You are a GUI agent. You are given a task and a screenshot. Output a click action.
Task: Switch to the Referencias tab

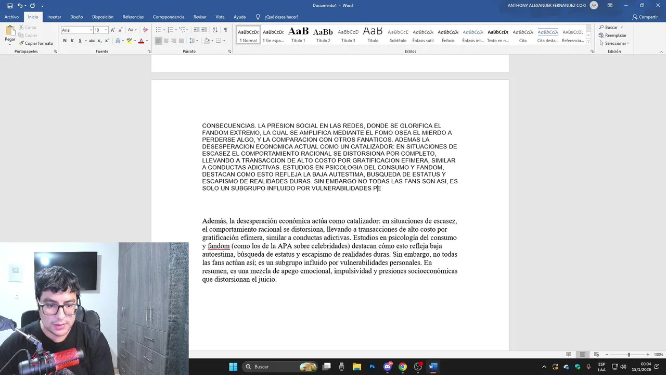pos(133,17)
